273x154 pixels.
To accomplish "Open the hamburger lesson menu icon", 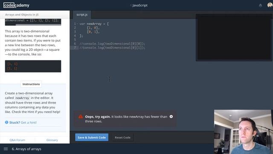I will [x=6, y=149].
